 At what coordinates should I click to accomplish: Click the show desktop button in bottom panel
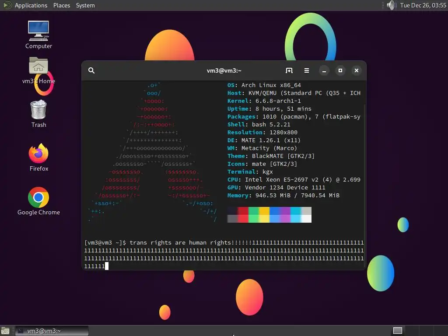point(5,331)
